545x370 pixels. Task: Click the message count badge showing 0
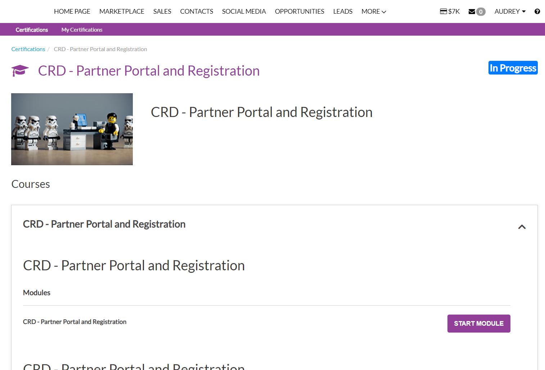(481, 12)
